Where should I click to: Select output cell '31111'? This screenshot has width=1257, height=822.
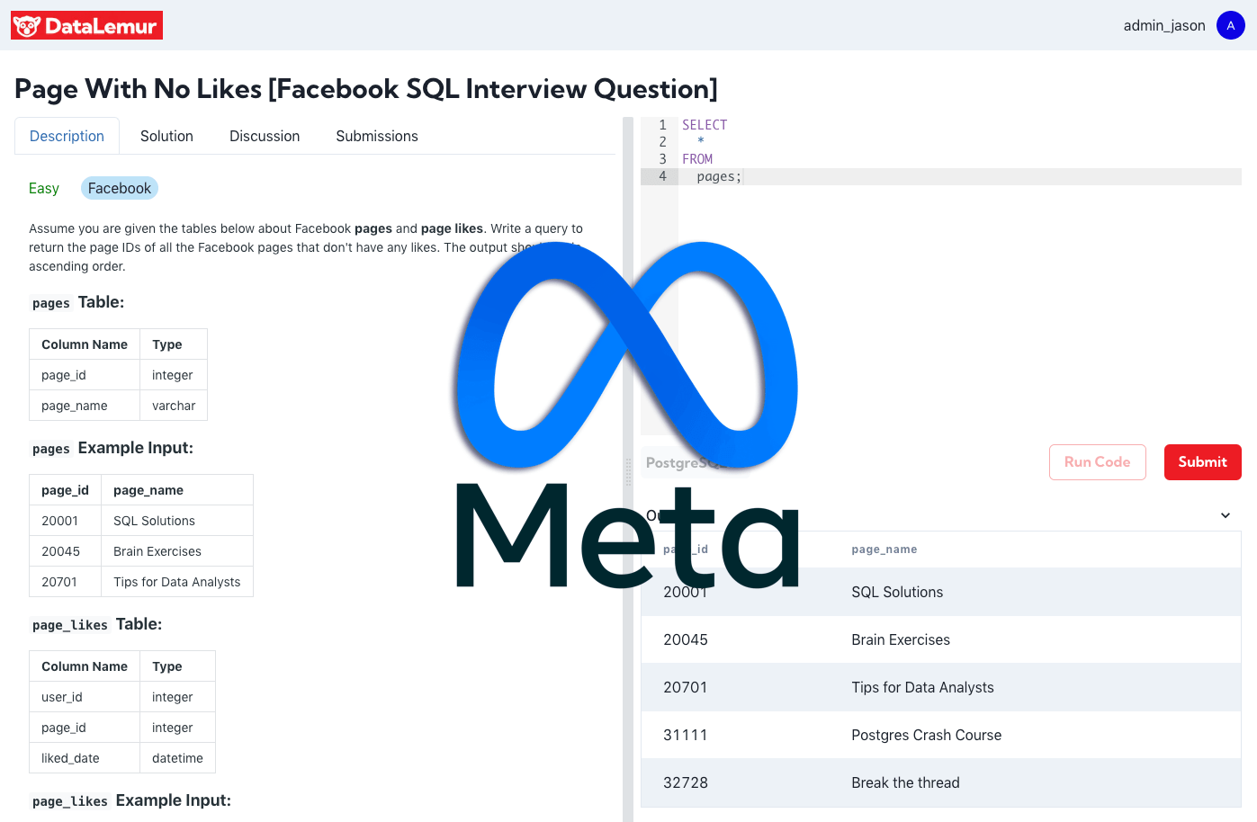[x=686, y=735]
